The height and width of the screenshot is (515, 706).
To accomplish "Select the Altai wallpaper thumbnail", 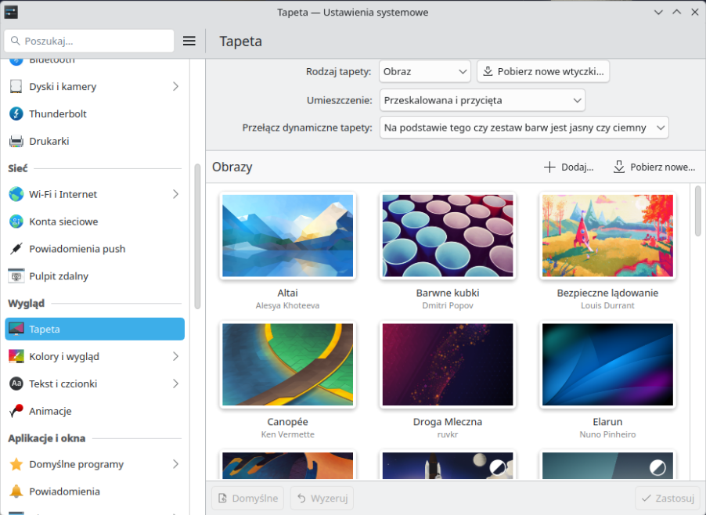I will [x=287, y=236].
